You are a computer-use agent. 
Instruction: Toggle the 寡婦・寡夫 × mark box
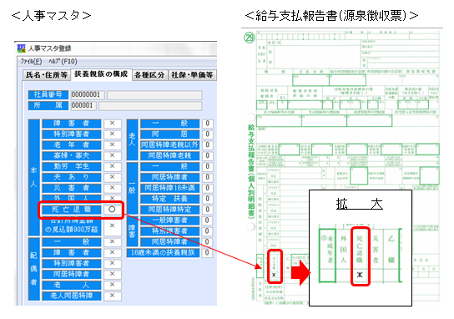coord(113,155)
